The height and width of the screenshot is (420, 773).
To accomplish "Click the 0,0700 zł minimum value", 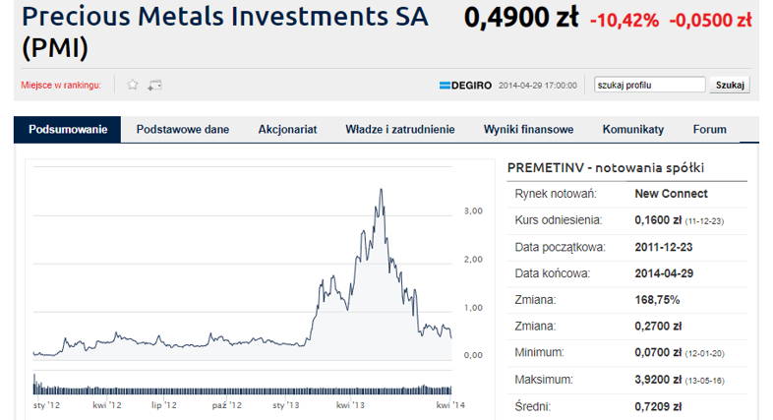I will pyautogui.click(x=658, y=353).
